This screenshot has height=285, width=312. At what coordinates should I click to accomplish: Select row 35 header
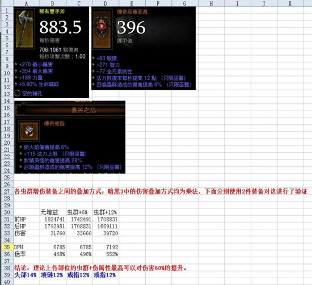[x=7, y=247]
